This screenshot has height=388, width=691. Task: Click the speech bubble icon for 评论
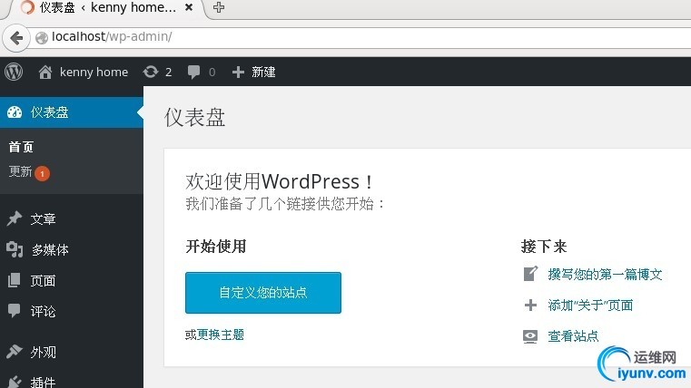pyautogui.click(x=15, y=311)
